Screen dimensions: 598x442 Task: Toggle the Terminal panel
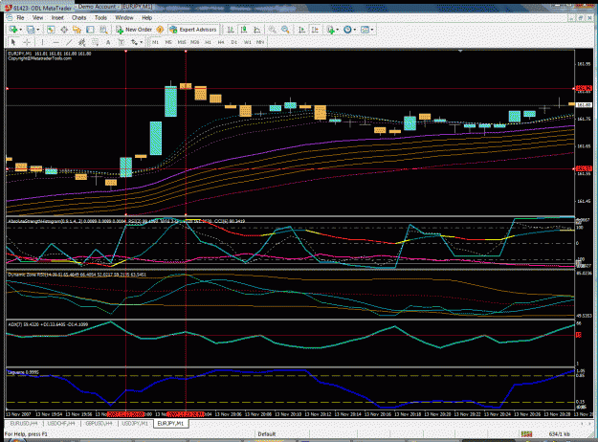90,30
